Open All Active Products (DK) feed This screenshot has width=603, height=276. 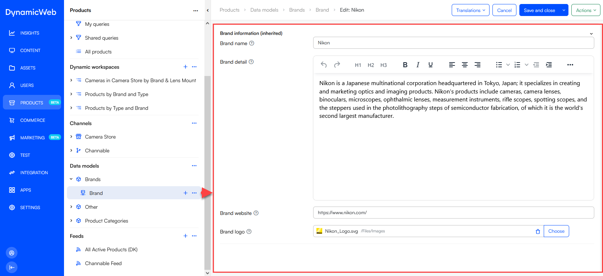pyautogui.click(x=111, y=249)
